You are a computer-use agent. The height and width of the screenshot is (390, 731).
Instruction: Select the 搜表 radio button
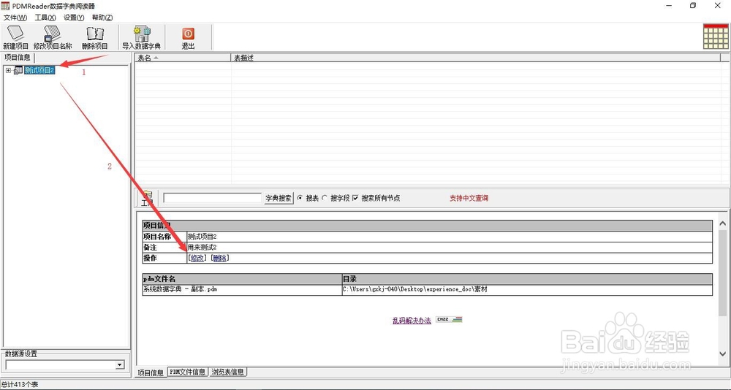(x=300, y=198)
